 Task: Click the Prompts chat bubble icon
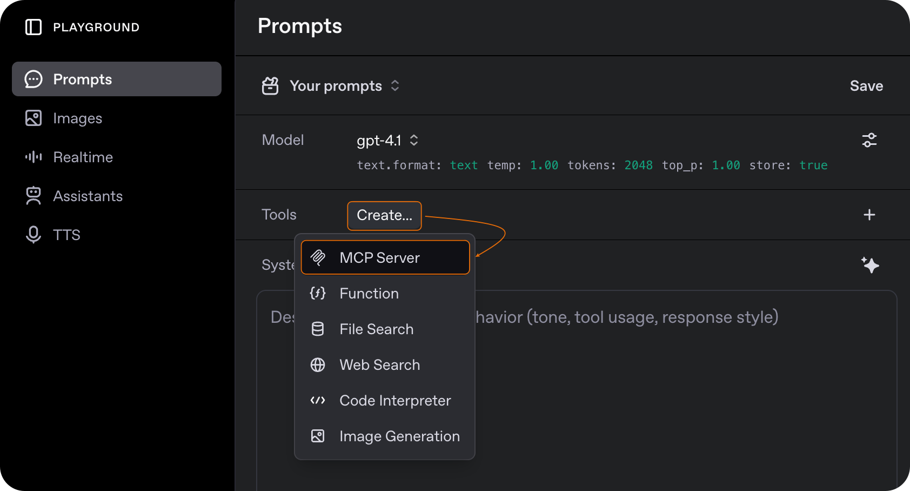pos(34,79)
